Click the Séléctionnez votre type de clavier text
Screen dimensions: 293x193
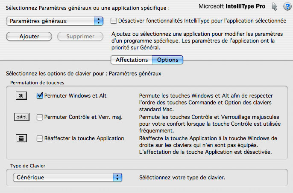[182, 177]
